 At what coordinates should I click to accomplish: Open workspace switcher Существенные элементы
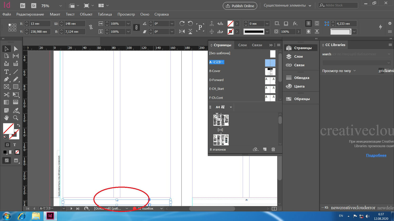(287, 5)
